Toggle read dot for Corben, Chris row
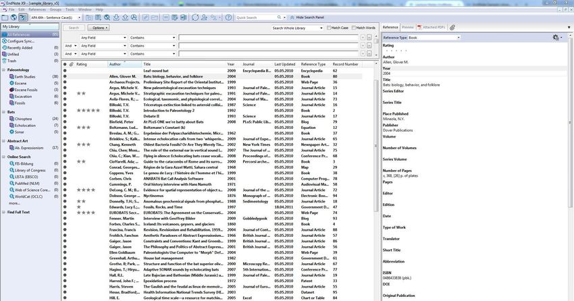574x301 pixels. point(65,178)
